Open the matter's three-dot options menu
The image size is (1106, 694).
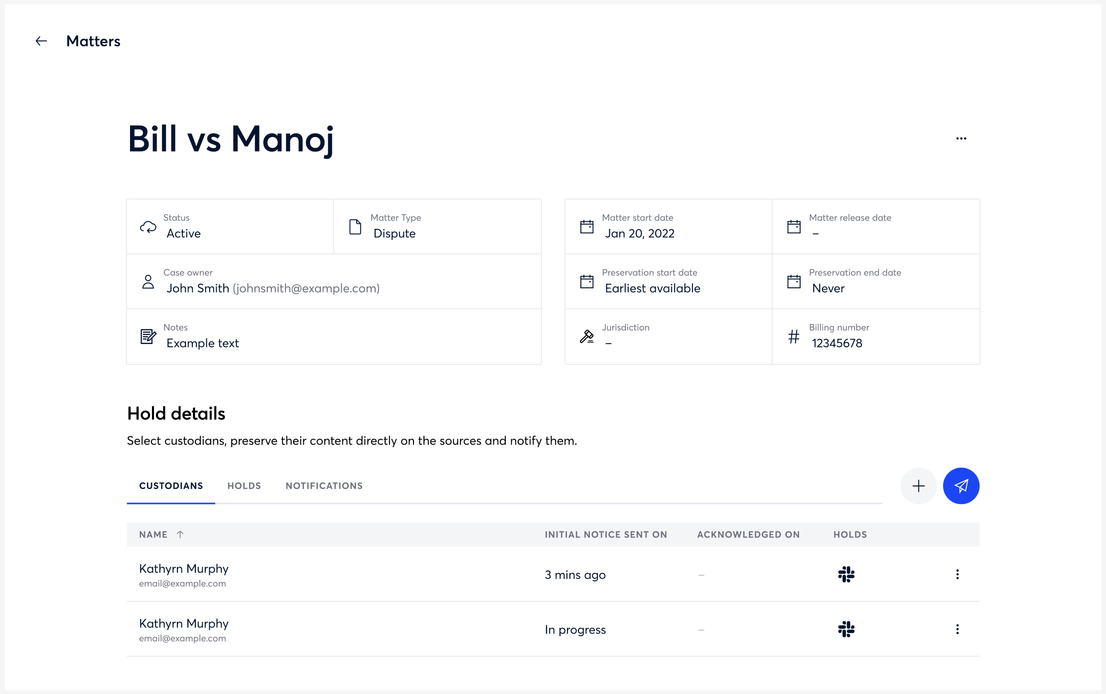961,139
